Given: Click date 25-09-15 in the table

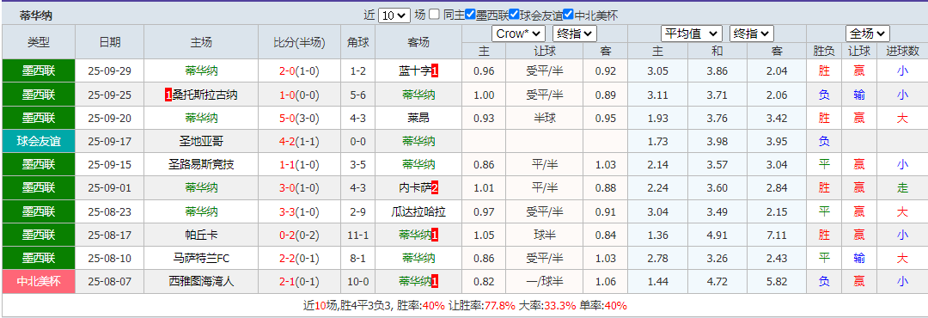Looking at the screenshot, I should [109, 165].
